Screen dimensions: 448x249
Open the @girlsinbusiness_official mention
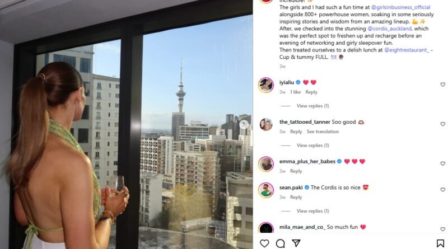pos(400,7)
